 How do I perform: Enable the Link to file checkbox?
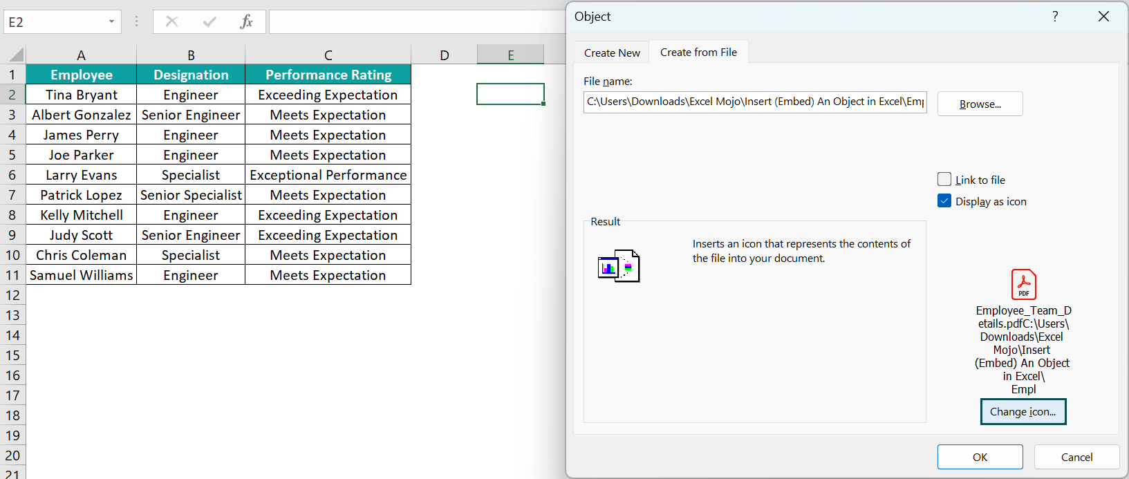(944, 180)
